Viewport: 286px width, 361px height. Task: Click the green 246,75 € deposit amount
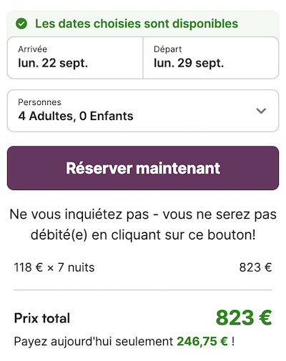(x=202, y=341)
